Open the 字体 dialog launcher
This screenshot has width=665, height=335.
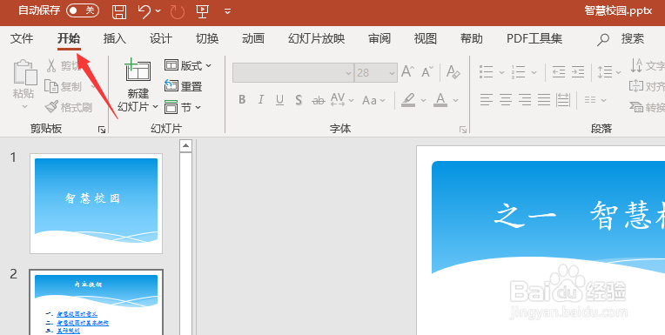point(463,130)
